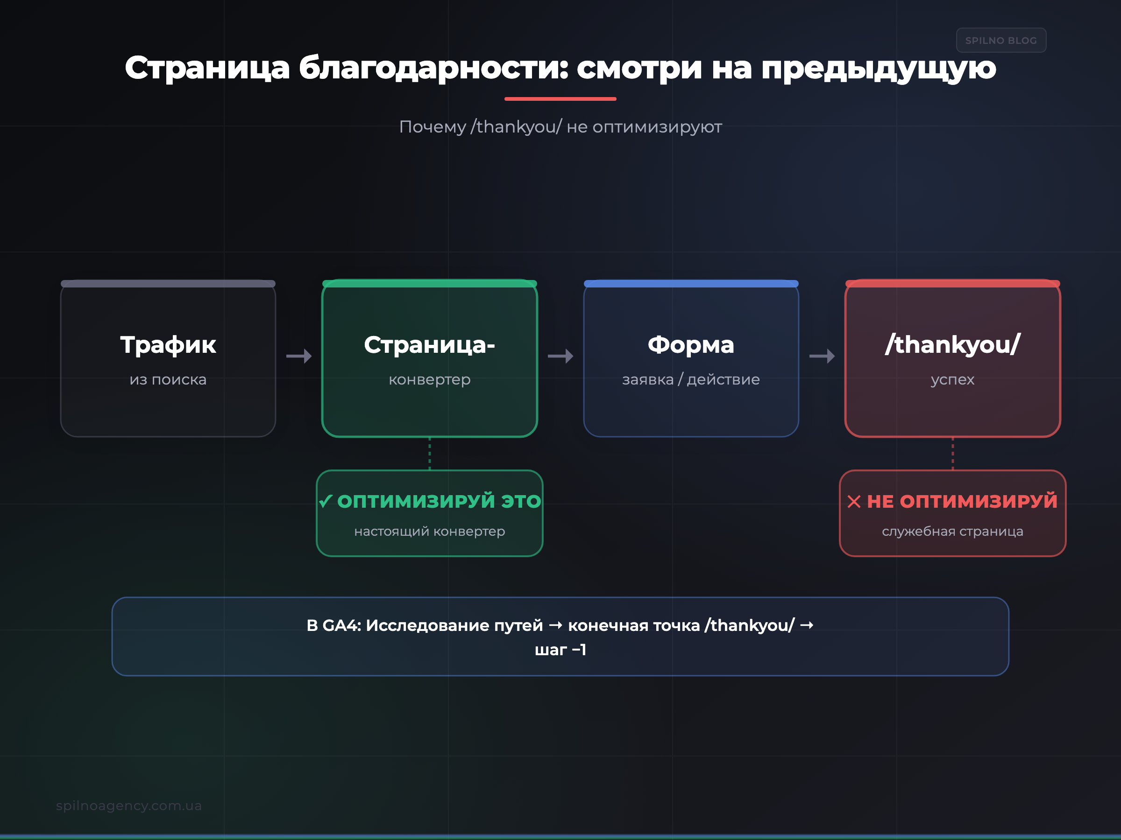The width and height of the screenshot is (1121, 840).
Task: Click the "НЕ ОПТИМИЗИРУЙ" label
Action: point(962,501)
